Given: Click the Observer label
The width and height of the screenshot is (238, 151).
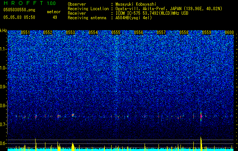Looking at the screenshot, I should 77,4.
